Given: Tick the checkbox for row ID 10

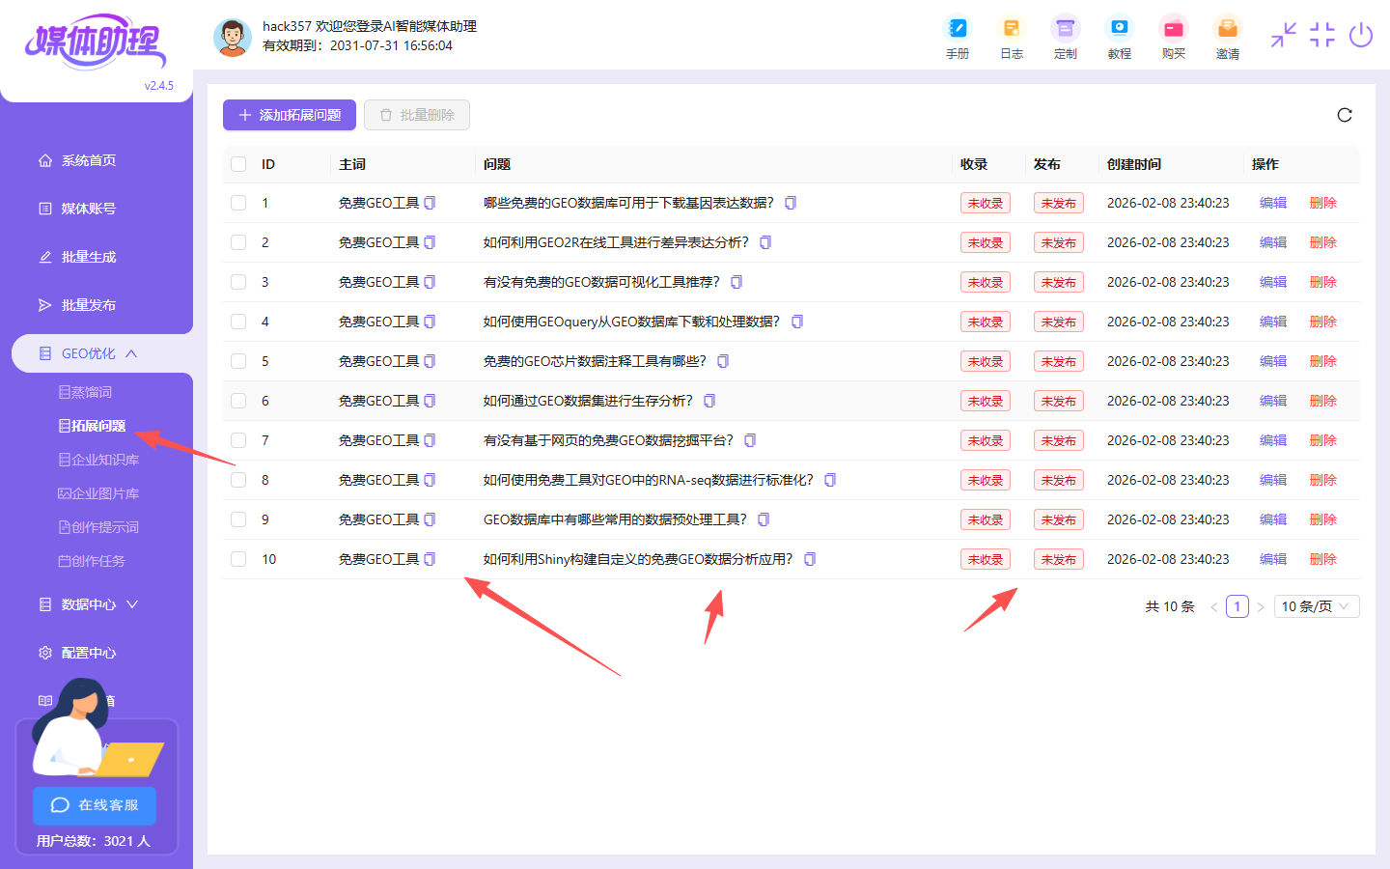Looking at the screenshot, I should 238,559.
